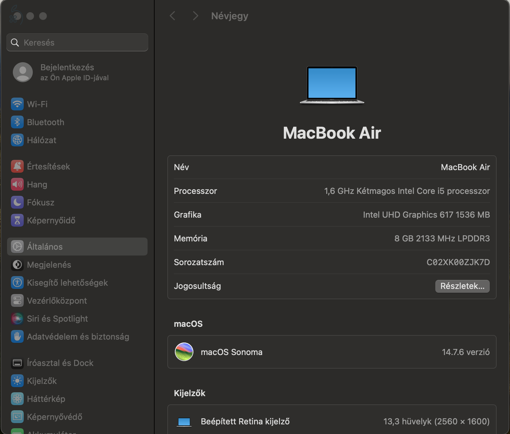The width and height of the screenshot is (510, 434).
Task: Click 8 GB 2133 MHz LPDDR3 value
Action: [x=442, y=239]
